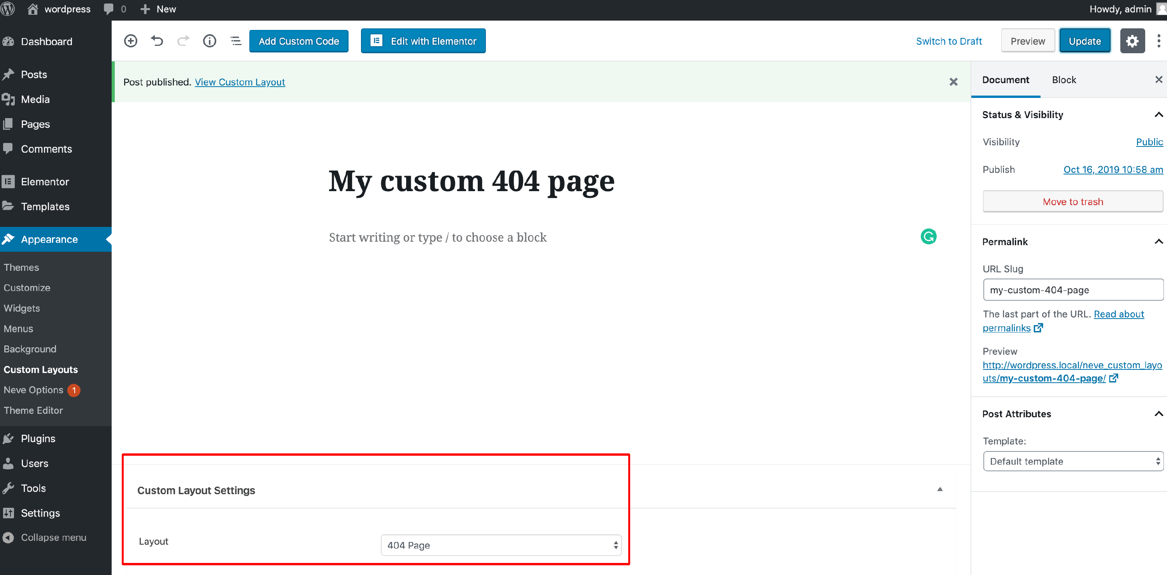Click the Add block plus icon
The image size is (1167, 575).
point(130,41)
